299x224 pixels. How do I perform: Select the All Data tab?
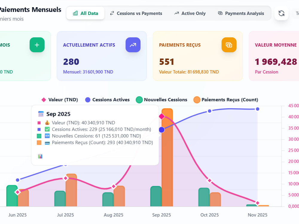click(86, 13)
